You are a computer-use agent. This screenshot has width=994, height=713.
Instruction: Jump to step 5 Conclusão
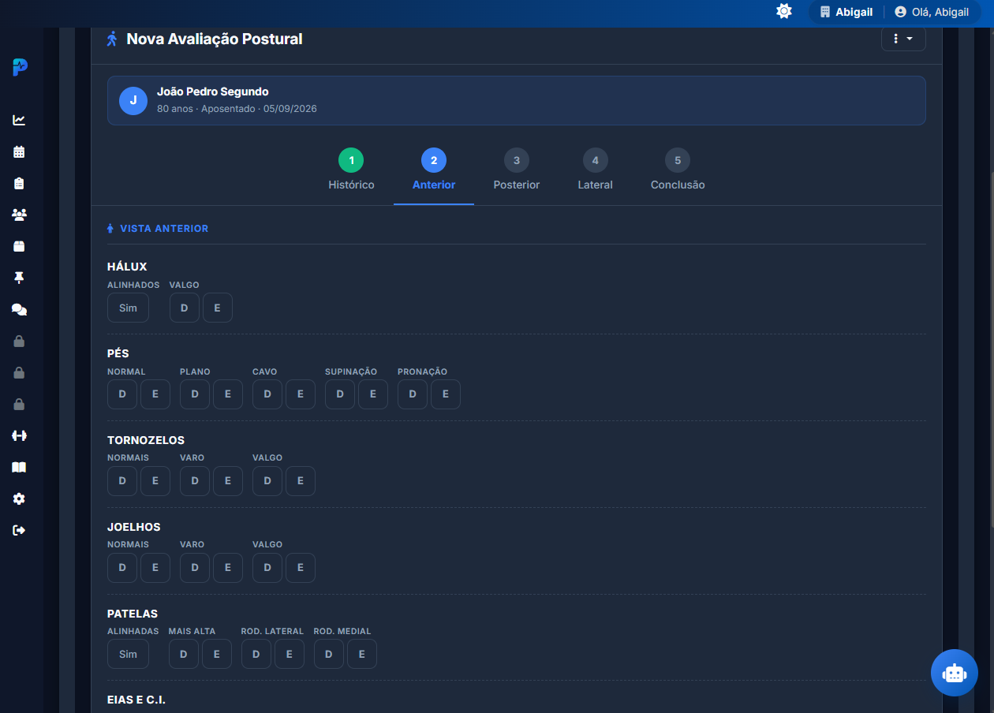678,170
